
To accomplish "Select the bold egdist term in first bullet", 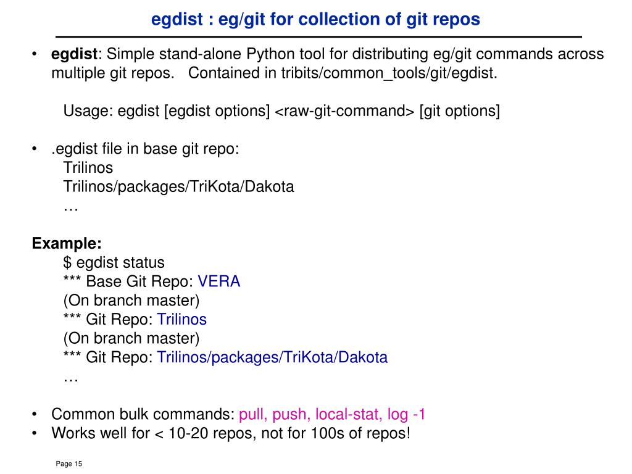I will pyautogui.click(x=74, y=54).
